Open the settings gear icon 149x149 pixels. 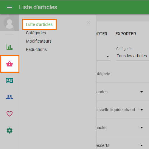(10, 131)
